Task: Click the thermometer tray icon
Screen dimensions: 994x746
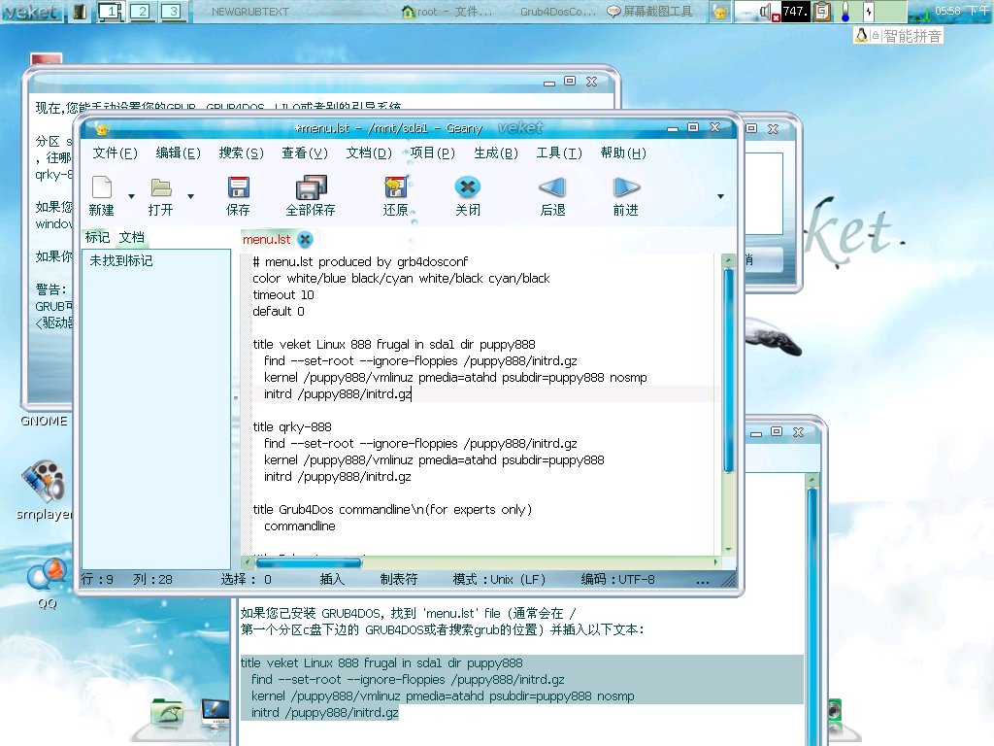Action: click(x=845, y=12)
